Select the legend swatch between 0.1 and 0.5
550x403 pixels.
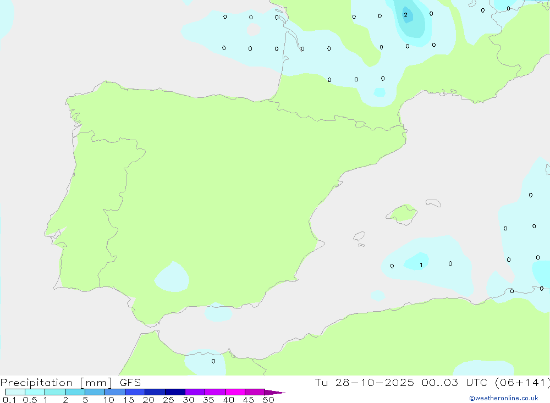(x=15, y=392)
